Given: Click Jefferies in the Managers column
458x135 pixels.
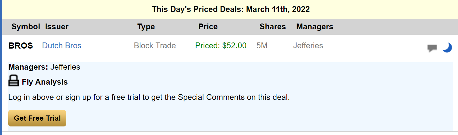Looking at the screenshot, I should pyautogui.click(x=308, y=46).
